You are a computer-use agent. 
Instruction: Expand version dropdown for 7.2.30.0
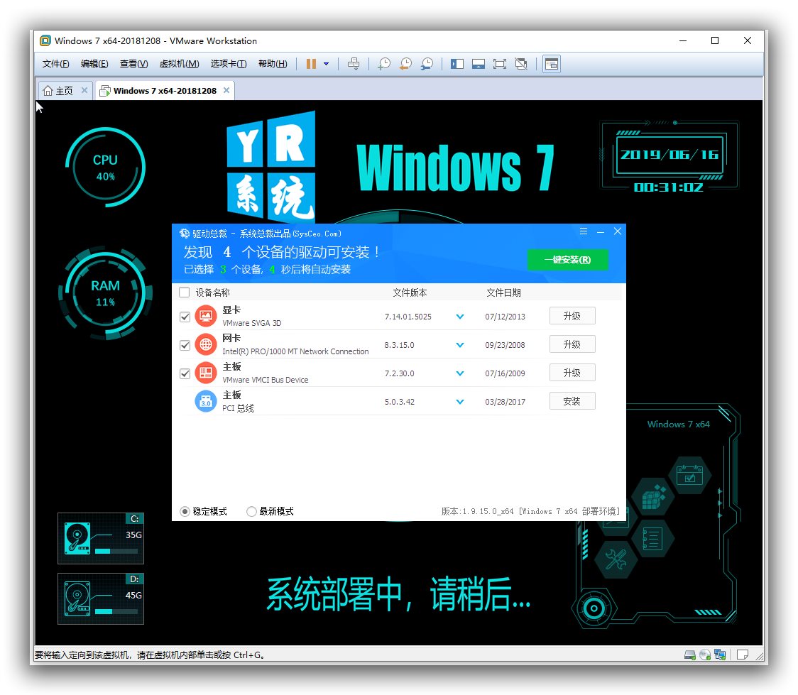tap(460, 373)
